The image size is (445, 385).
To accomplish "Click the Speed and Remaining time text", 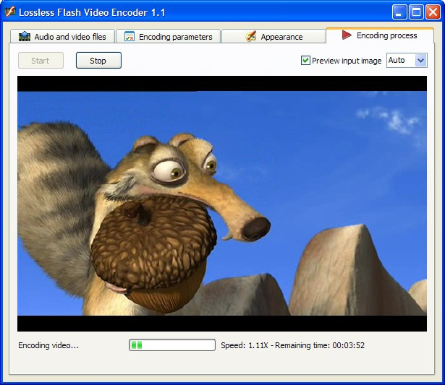I will click(x=292, y=345).
